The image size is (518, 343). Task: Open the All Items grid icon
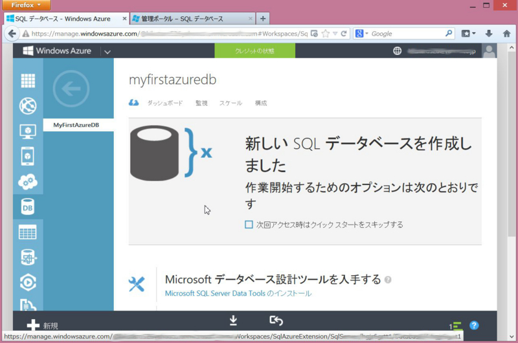[28, 80]
